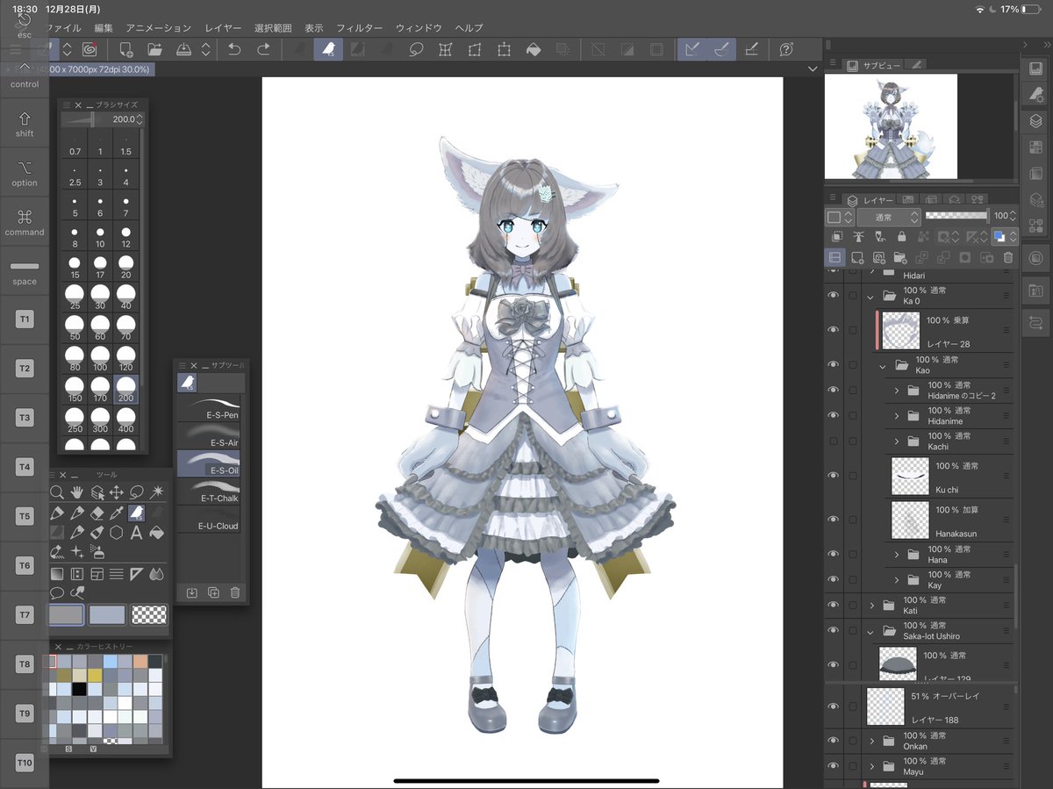Click the Open file folder icon in the command bar

tap(154, 49)
